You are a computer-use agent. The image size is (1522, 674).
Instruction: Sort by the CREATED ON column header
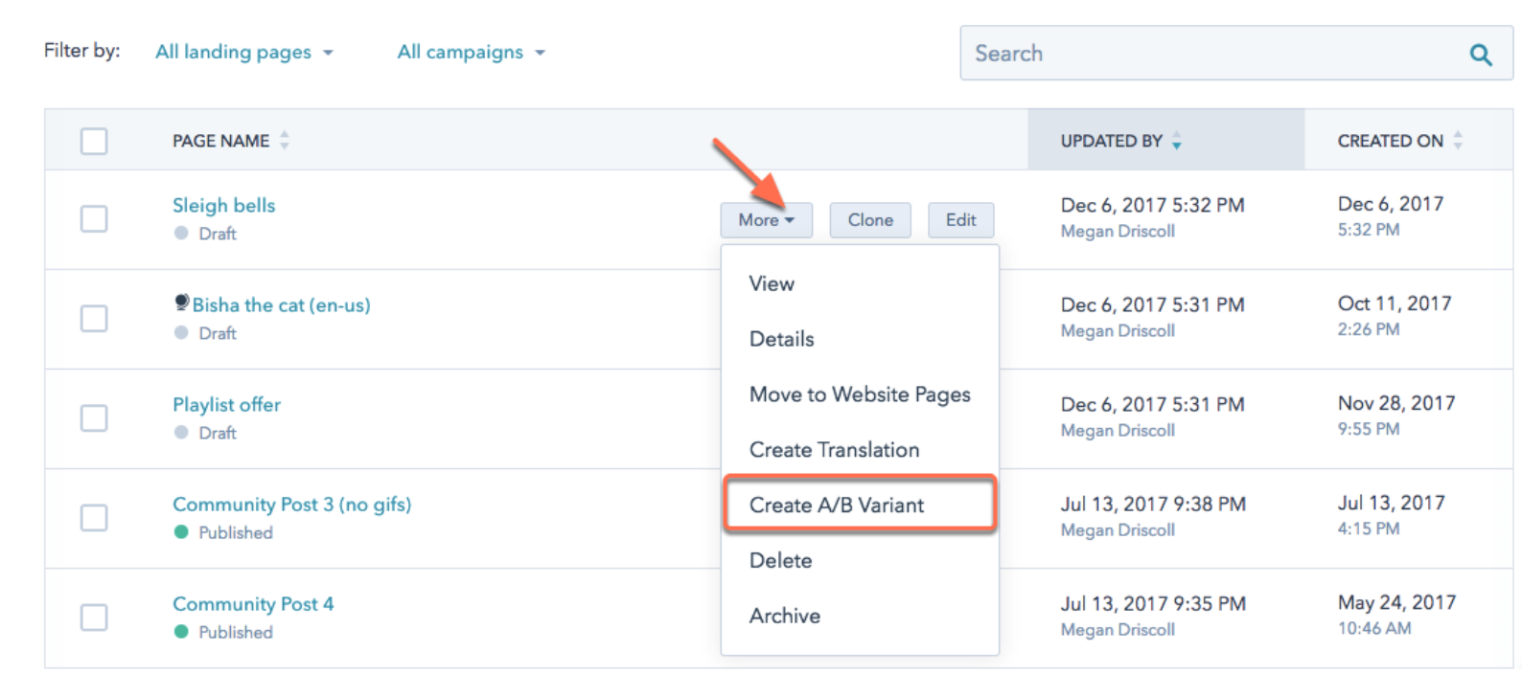[x=1390, y=142]
